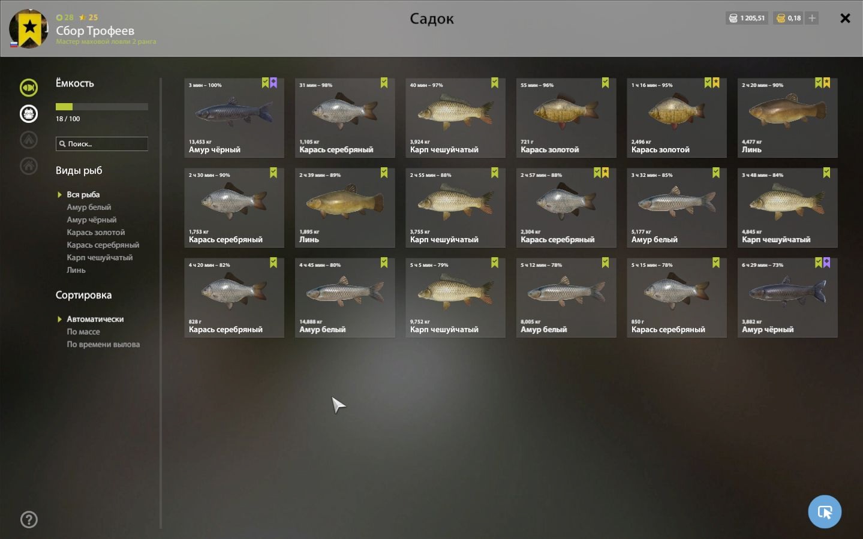Filter list by Карась золотой
Image resolution: width=863 pixels, height=539 pixels.
pos(96,232)
